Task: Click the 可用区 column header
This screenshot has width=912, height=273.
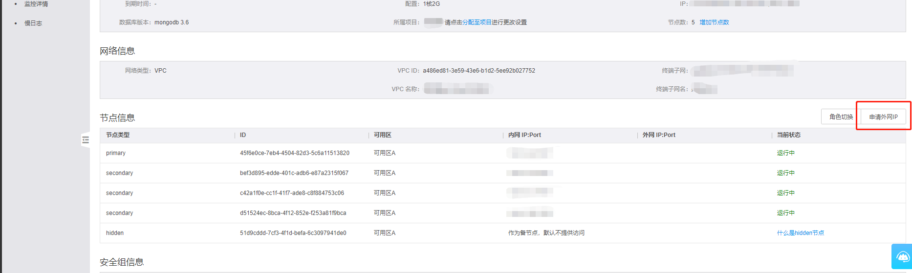Action: (382, 135)
